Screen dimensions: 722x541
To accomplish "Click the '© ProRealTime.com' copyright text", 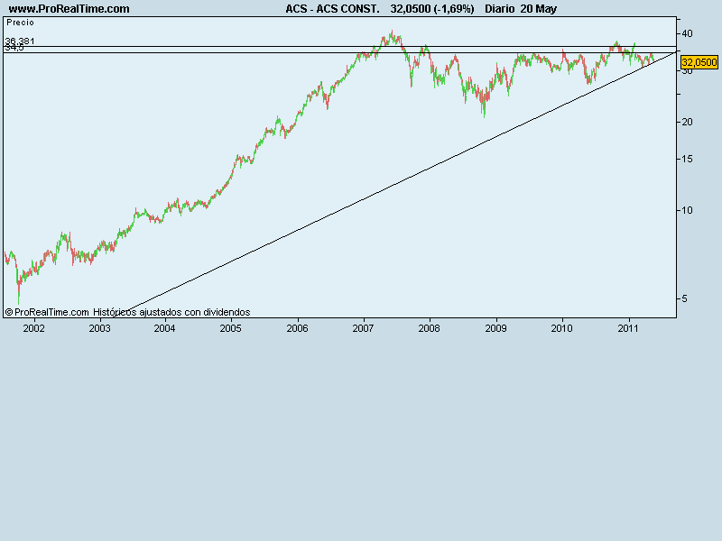I will [47, 312].
